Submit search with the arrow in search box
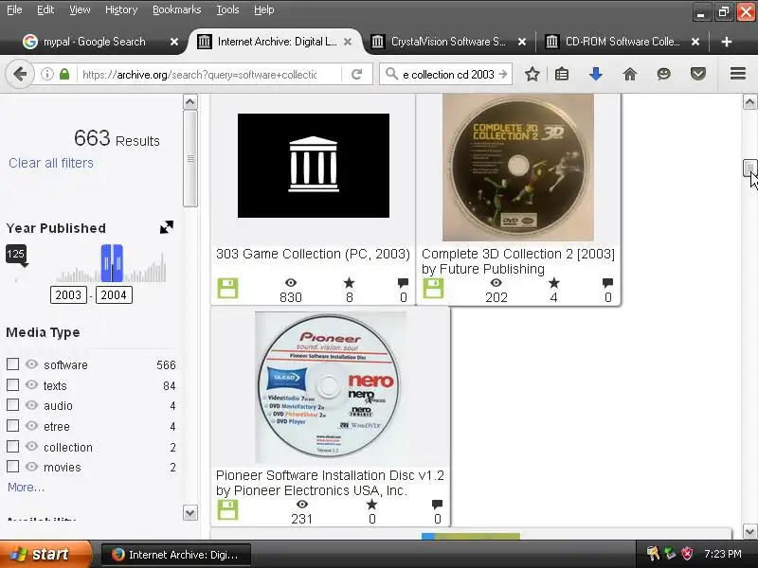Screen dimensions: 758x568 coord(503,75)
